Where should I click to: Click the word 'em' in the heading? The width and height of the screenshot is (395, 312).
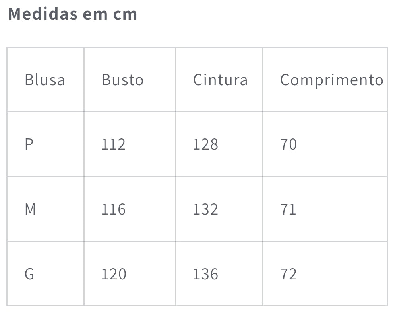pos(95,14)
